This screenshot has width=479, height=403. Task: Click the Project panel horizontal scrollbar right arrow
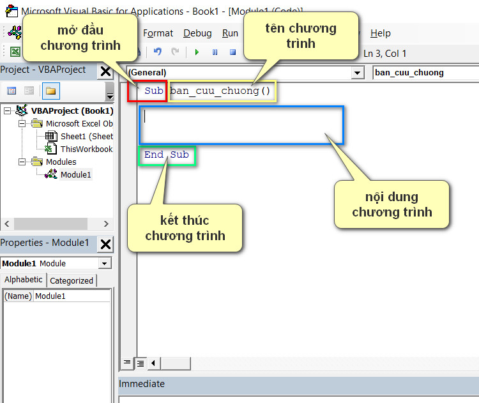(106, 224)
